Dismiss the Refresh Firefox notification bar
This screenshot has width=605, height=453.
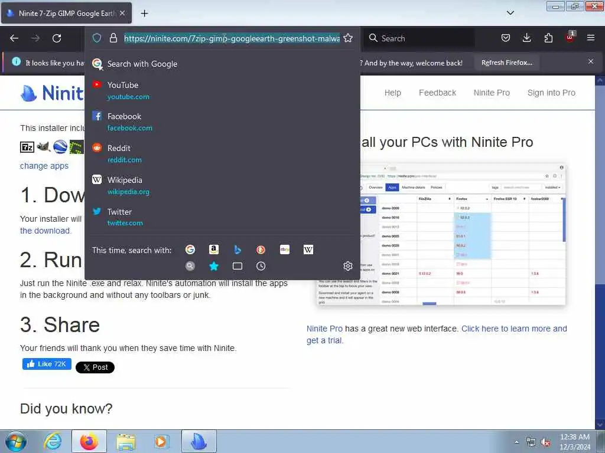[x=591, y=61]
